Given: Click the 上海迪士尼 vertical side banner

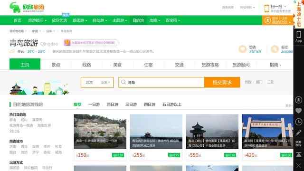Looking at the screenshot, I should click(299, 14).
